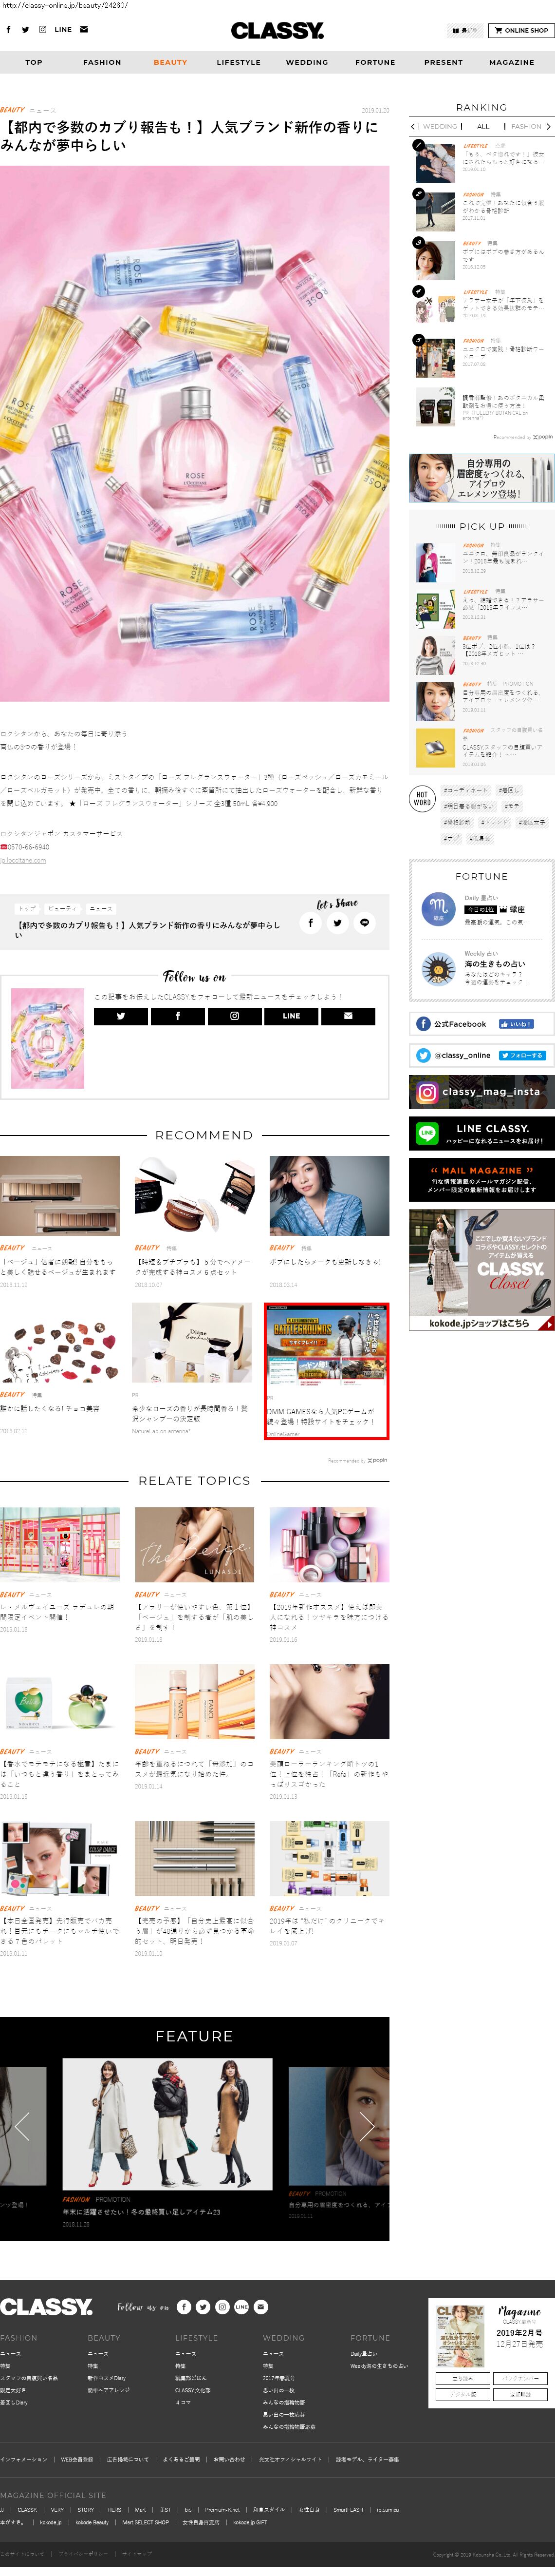Open the Let's Share breadcrumb article title
The image size is (555, 2576).
(148, 930)
